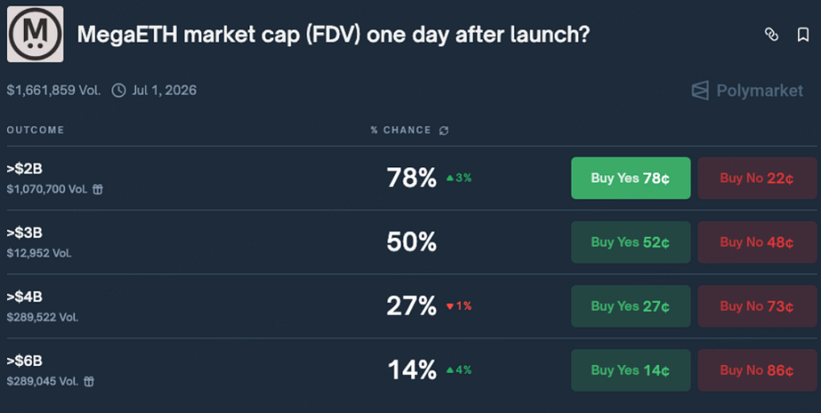Bookmark this MegaETH market
821x413 pixels.
point(803,35)
